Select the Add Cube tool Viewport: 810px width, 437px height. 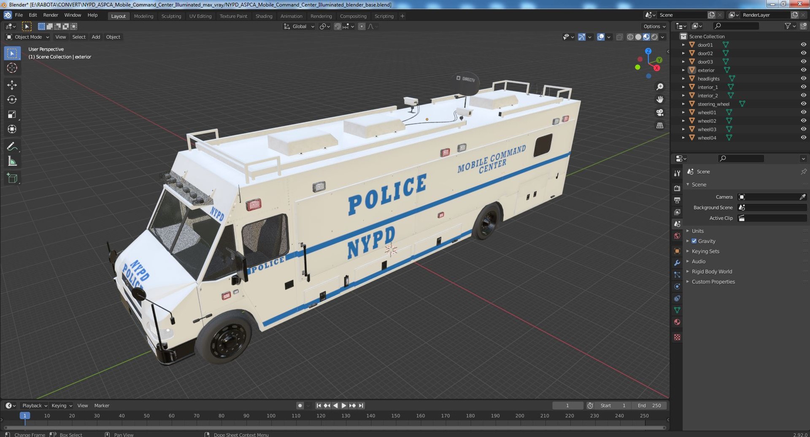12,178
